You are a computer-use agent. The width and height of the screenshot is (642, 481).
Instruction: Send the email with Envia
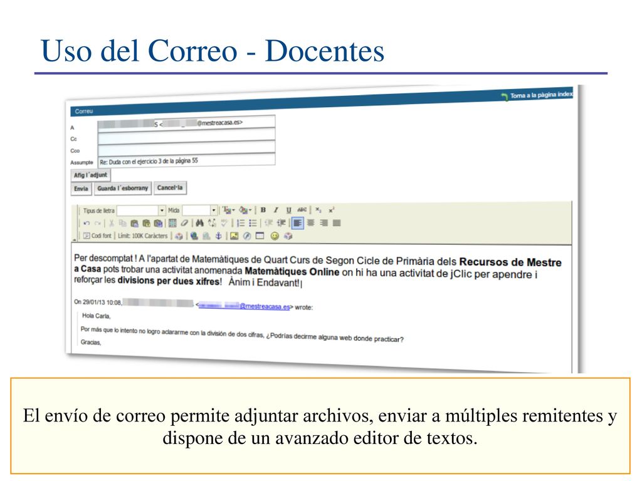[81, 189]
